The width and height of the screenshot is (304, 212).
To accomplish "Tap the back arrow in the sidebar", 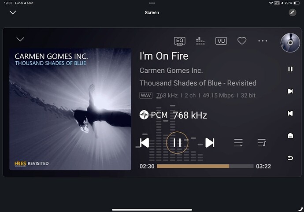I will coord(290,158).
